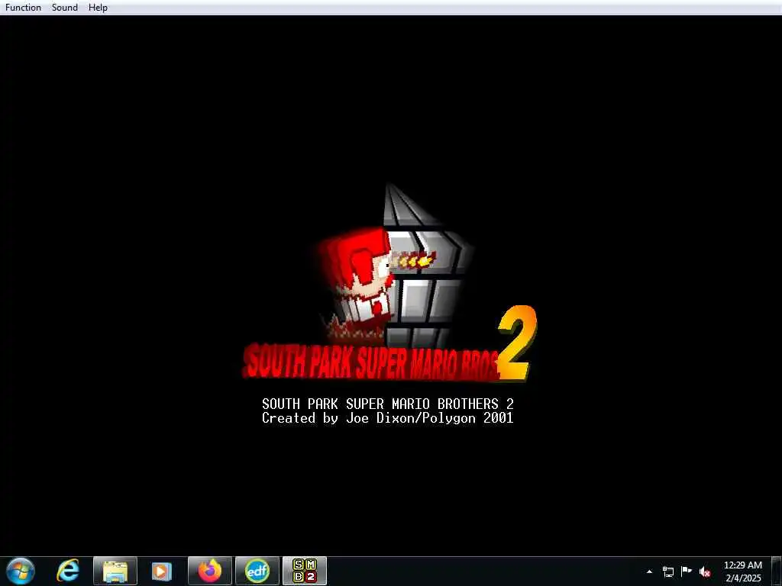Click the gold number 2 in the logo
Viewport: 782px width, 586px height.
(x=517, y=343)
